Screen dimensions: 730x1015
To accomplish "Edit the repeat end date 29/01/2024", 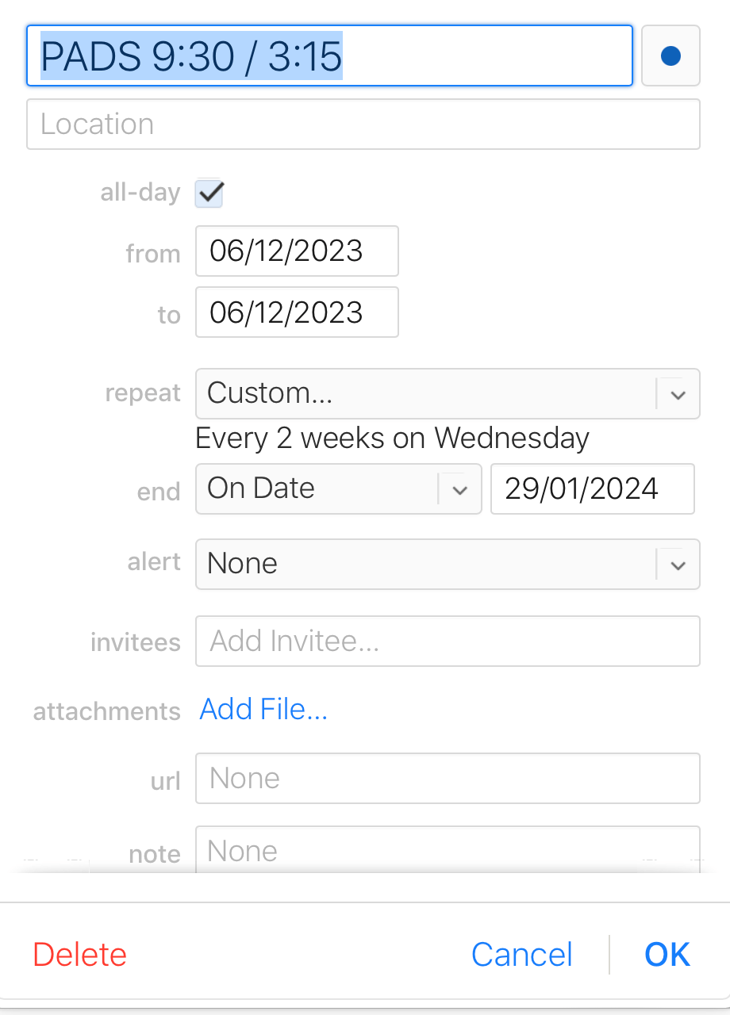I will tap(592, 489).
